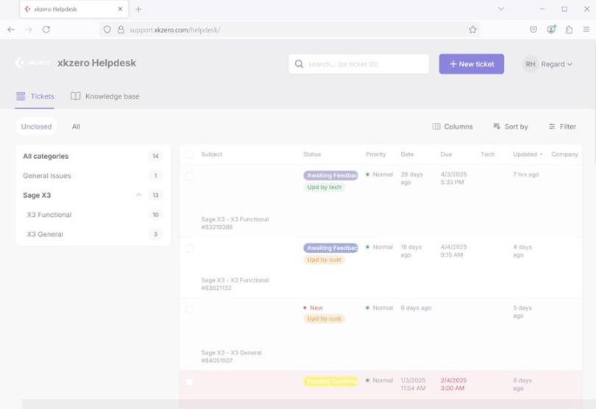Select the X3 General subcategory
Image resolution: width=596 pixels, height=409 pixels.
[x=93, y=234]
